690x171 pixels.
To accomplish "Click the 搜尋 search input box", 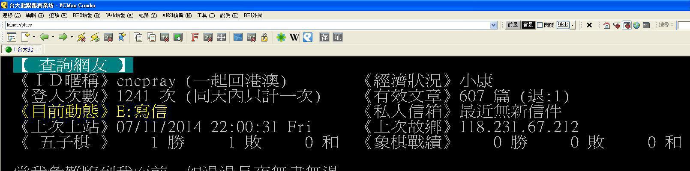I will (683, 25).
